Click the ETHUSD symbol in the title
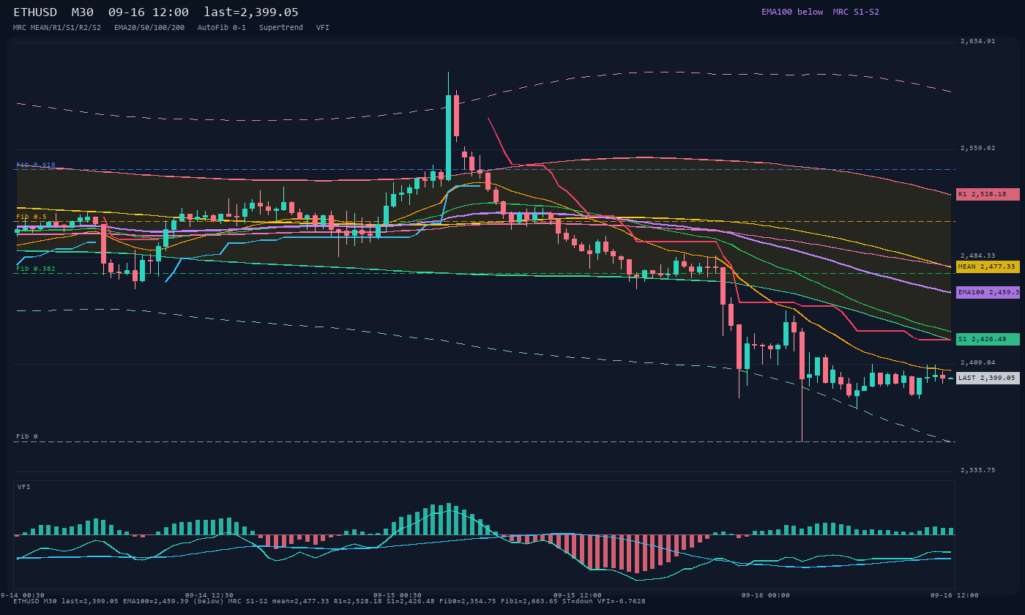 coord(35,12)
